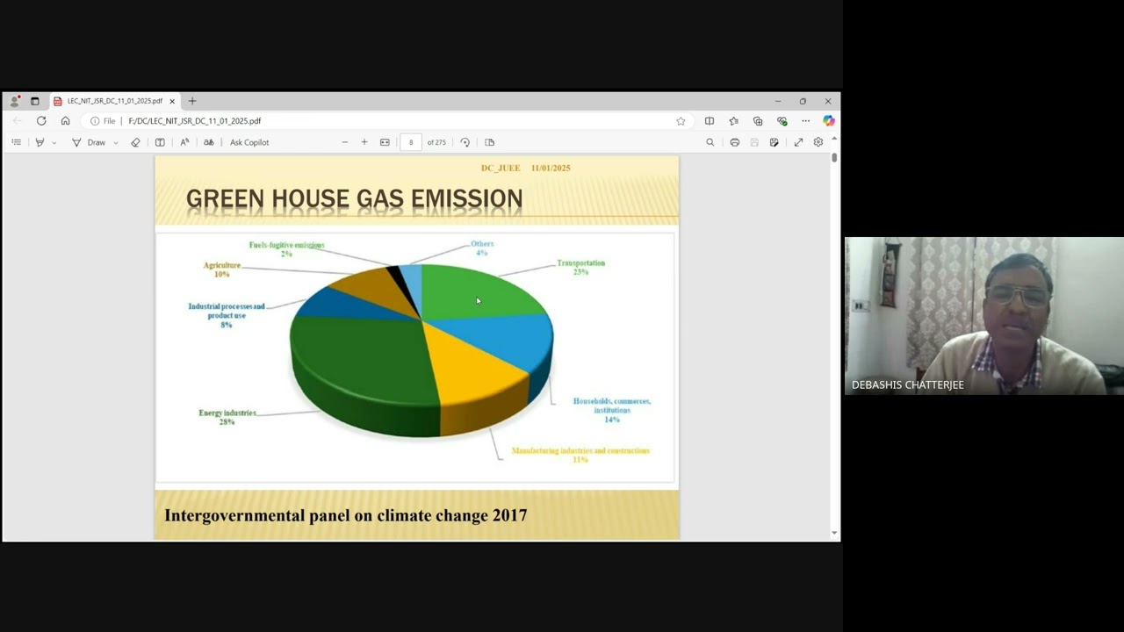Select the Highlight tool
Image resolution: width=1124 pixels, height=632 pixels.
[40, 142]
